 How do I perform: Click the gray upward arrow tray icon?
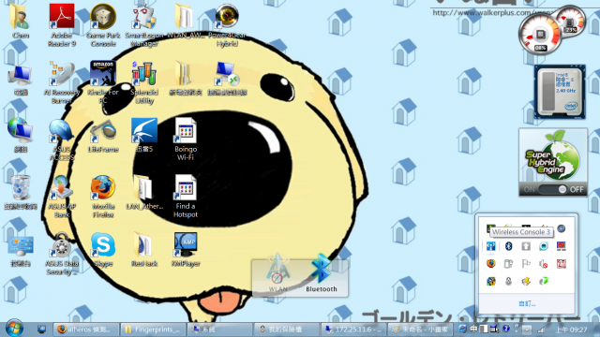pos(526,246)
